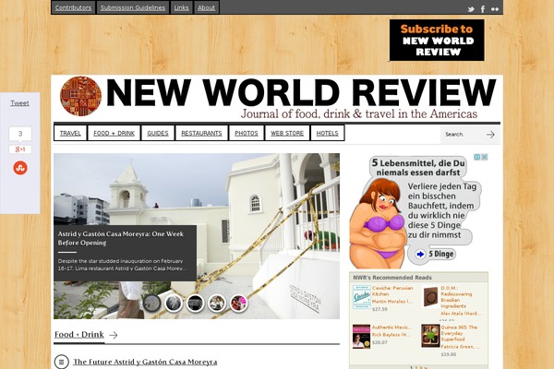Screen dimensions: 554x369
Task: Click the 5 Lebensmittel ad headline
Action: [x=418, y=168]
